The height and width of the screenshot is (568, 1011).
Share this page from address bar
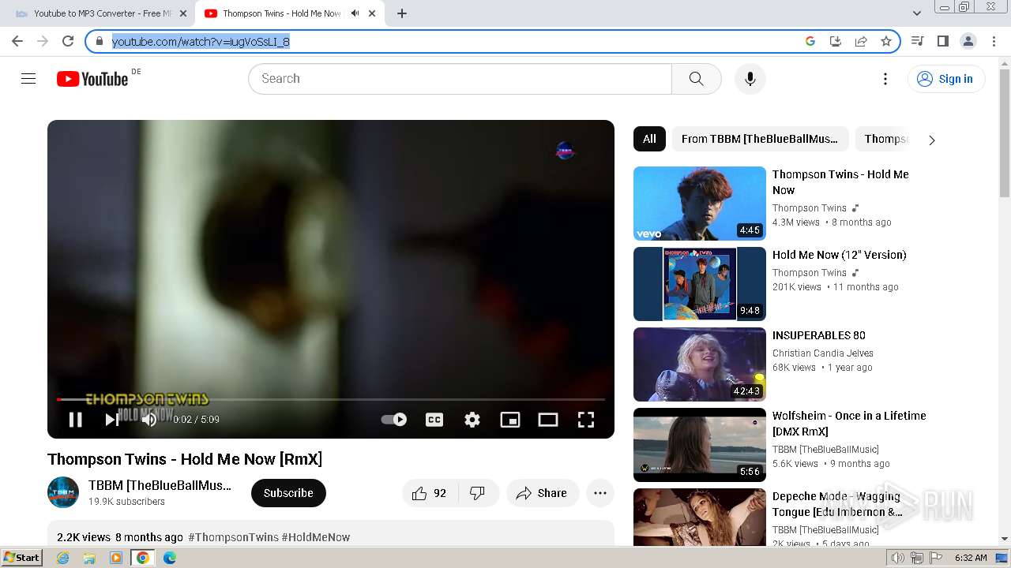click(861, 41)
